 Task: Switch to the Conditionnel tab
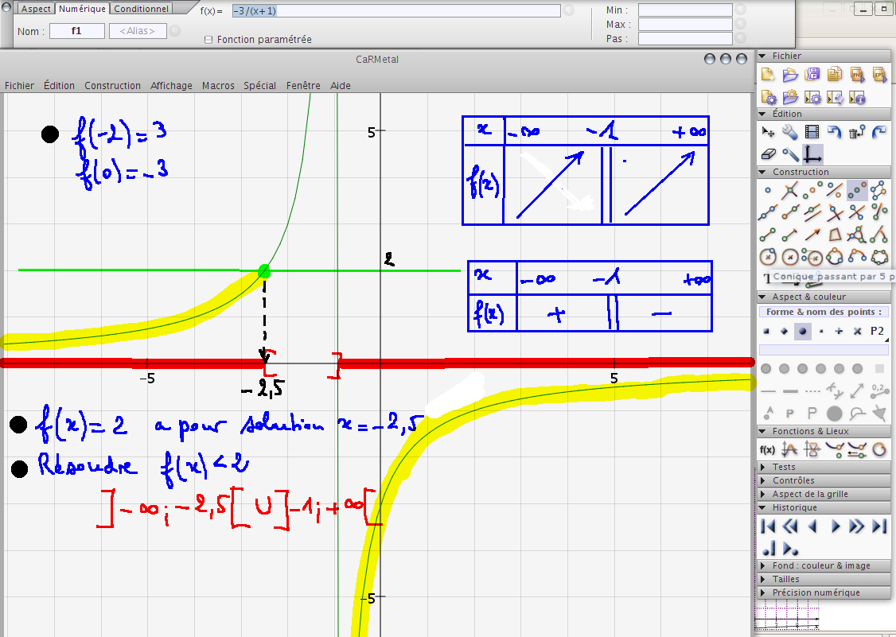tap(141, 9)
